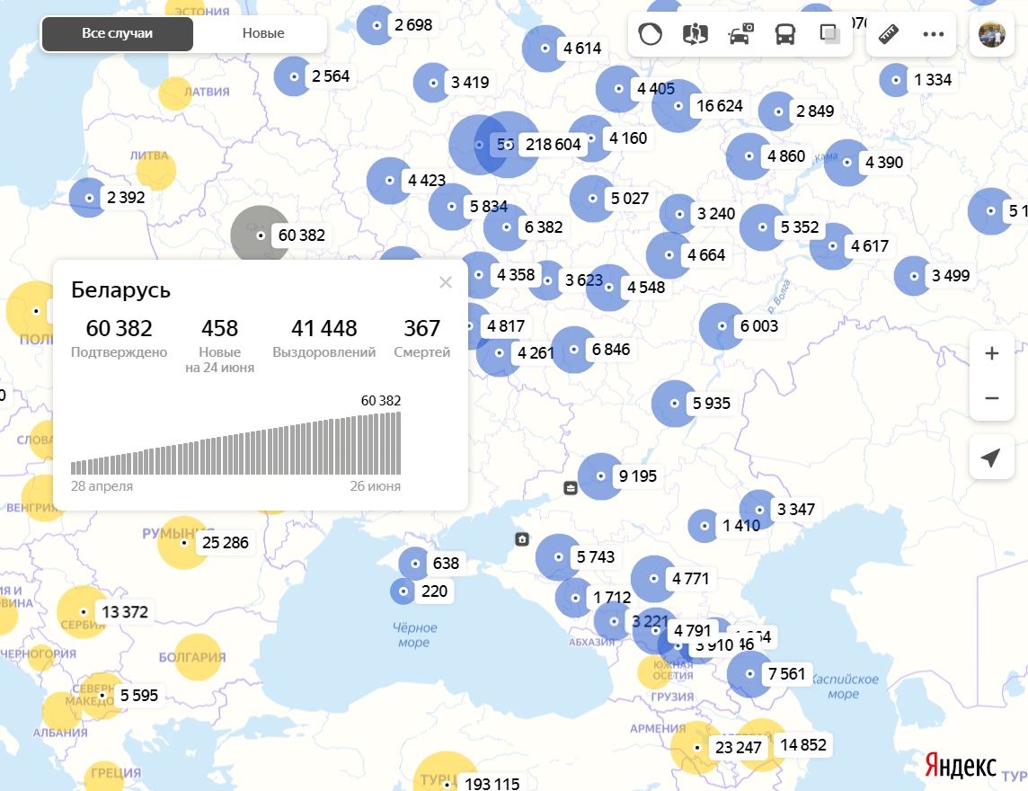Click the yellow Bulgaria circle marker
The height and width of the screenshot is (791, 1028).
[x=198, y=657]
